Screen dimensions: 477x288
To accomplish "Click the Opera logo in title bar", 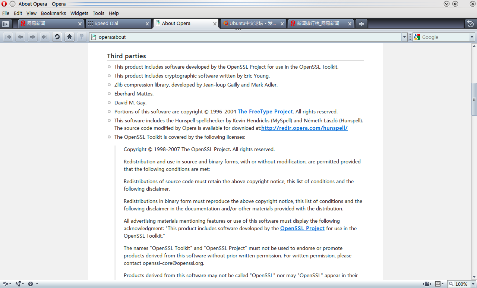I will [x=4, y=4].
